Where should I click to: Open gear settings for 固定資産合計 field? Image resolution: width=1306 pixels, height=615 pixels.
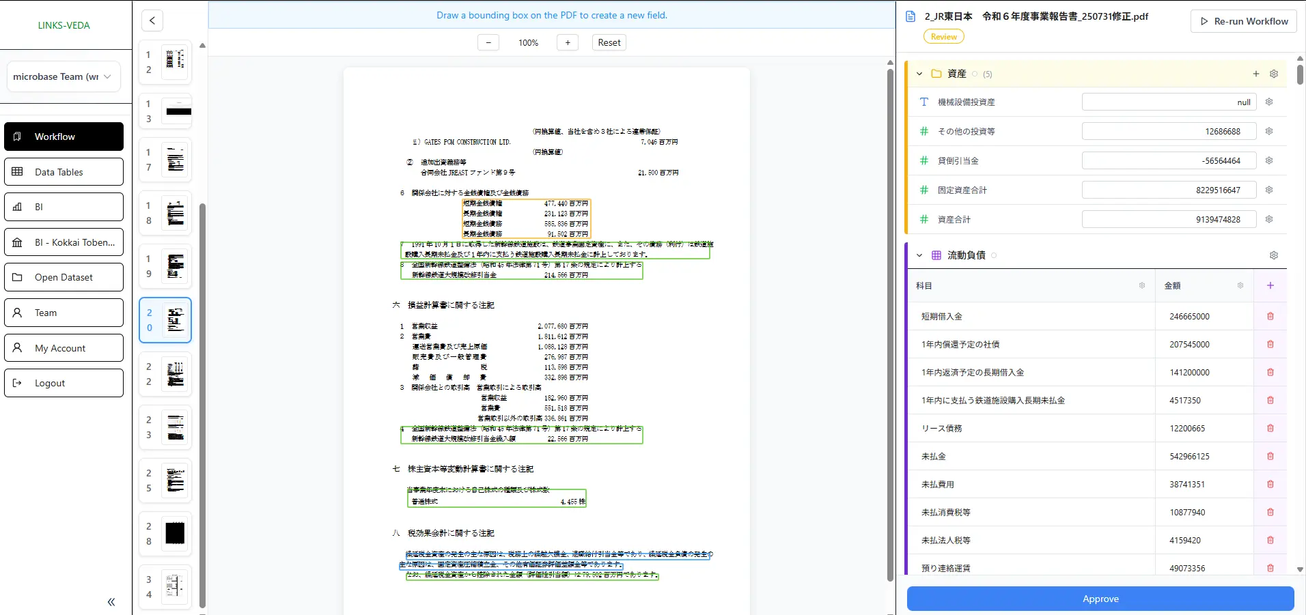coord(1269,190)
